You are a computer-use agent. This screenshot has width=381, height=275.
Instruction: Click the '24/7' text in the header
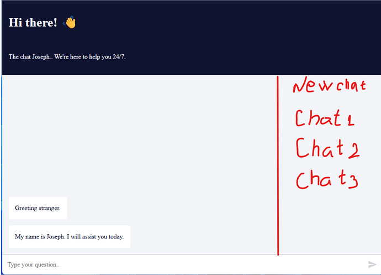pos(119,57)
